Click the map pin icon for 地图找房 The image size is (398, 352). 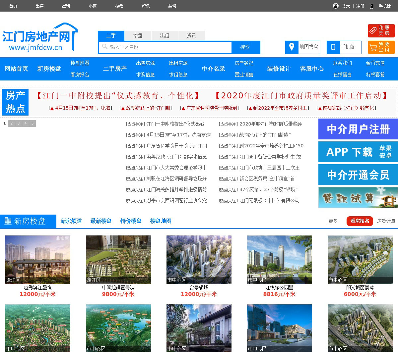[x=292, y=47]
